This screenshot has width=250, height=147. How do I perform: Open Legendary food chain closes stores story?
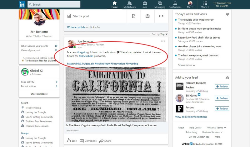click(199, 38)
